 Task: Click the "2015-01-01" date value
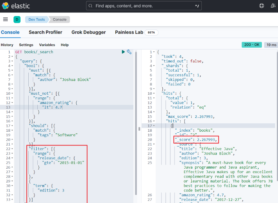(71, 163)
